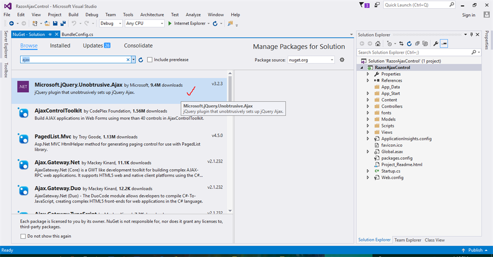Click the Open File toolbar icon

(x=47, y=24)
